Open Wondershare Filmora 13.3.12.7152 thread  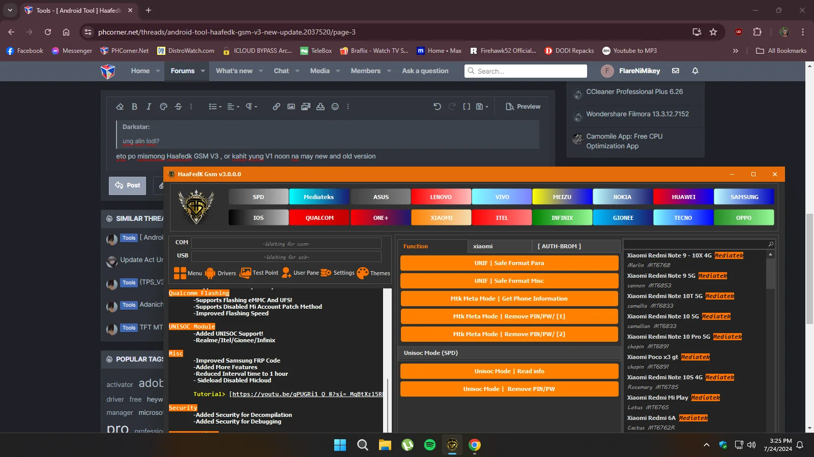(x=637, y=114)
